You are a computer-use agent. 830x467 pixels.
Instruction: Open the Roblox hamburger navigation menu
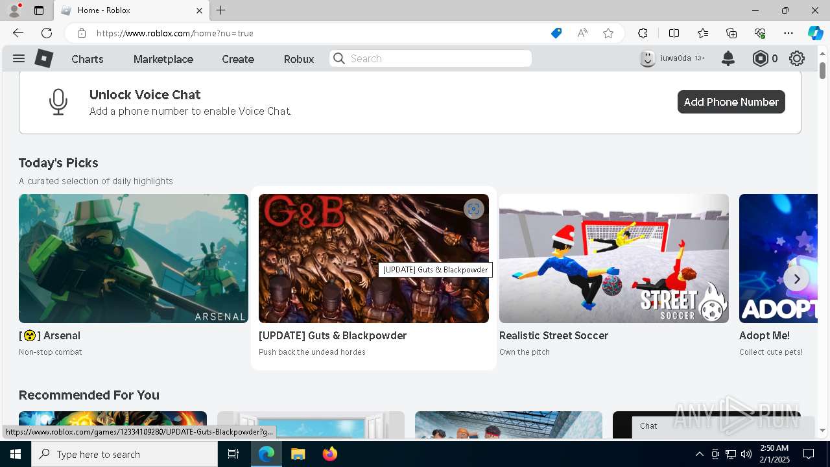tap(19, 58)
